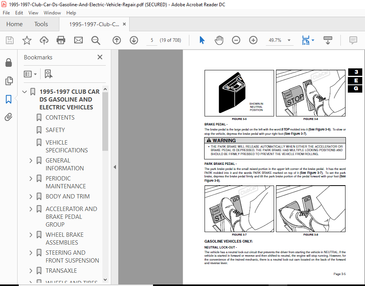
Task: Open zoom level 49.7% dropdown
Action: [x=289, y=40]
